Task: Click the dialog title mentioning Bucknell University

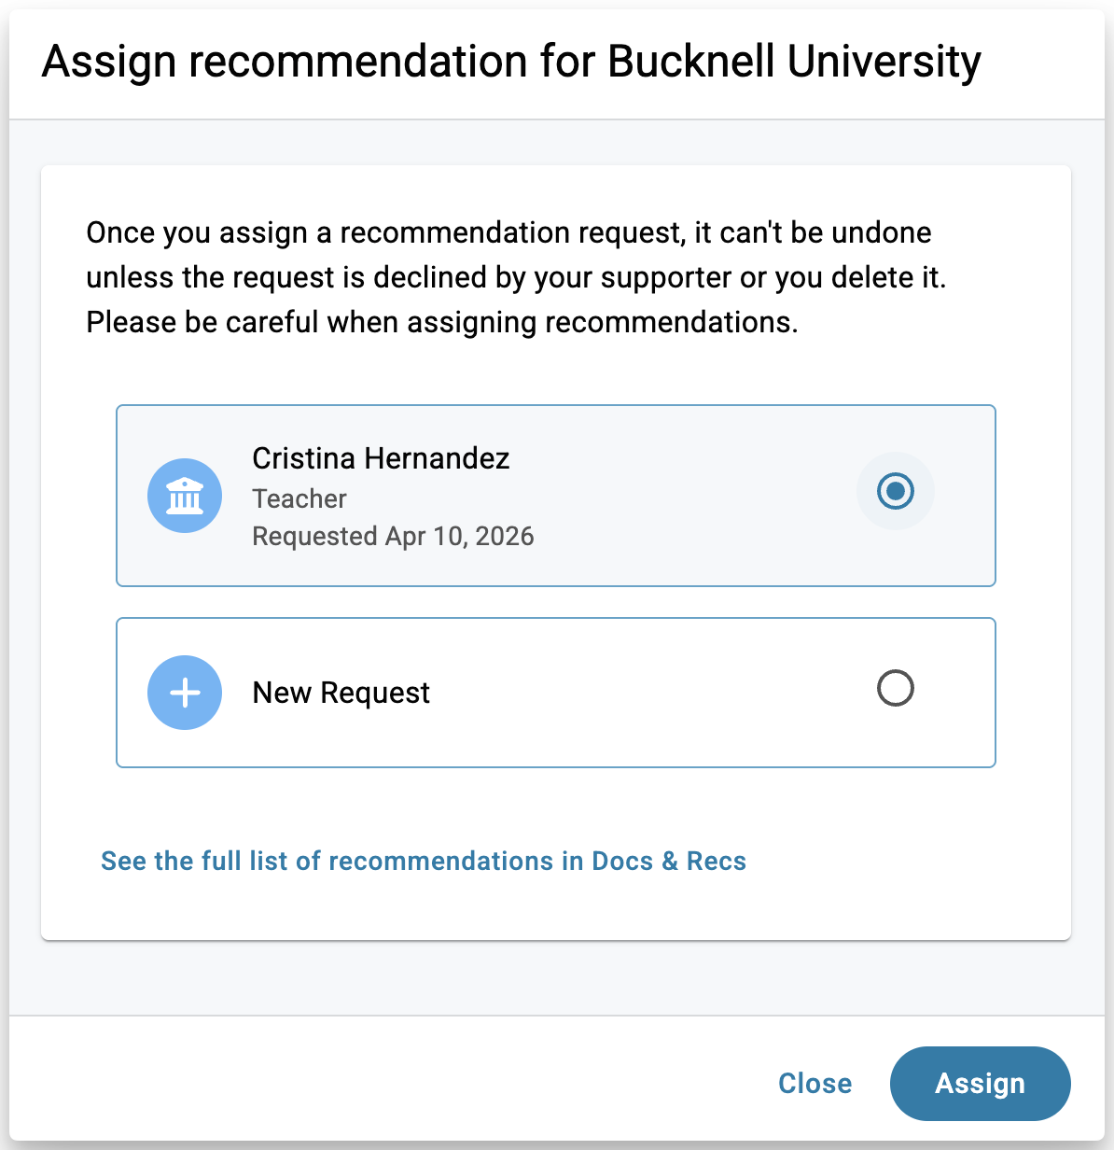Action: (x=511, y=62)
